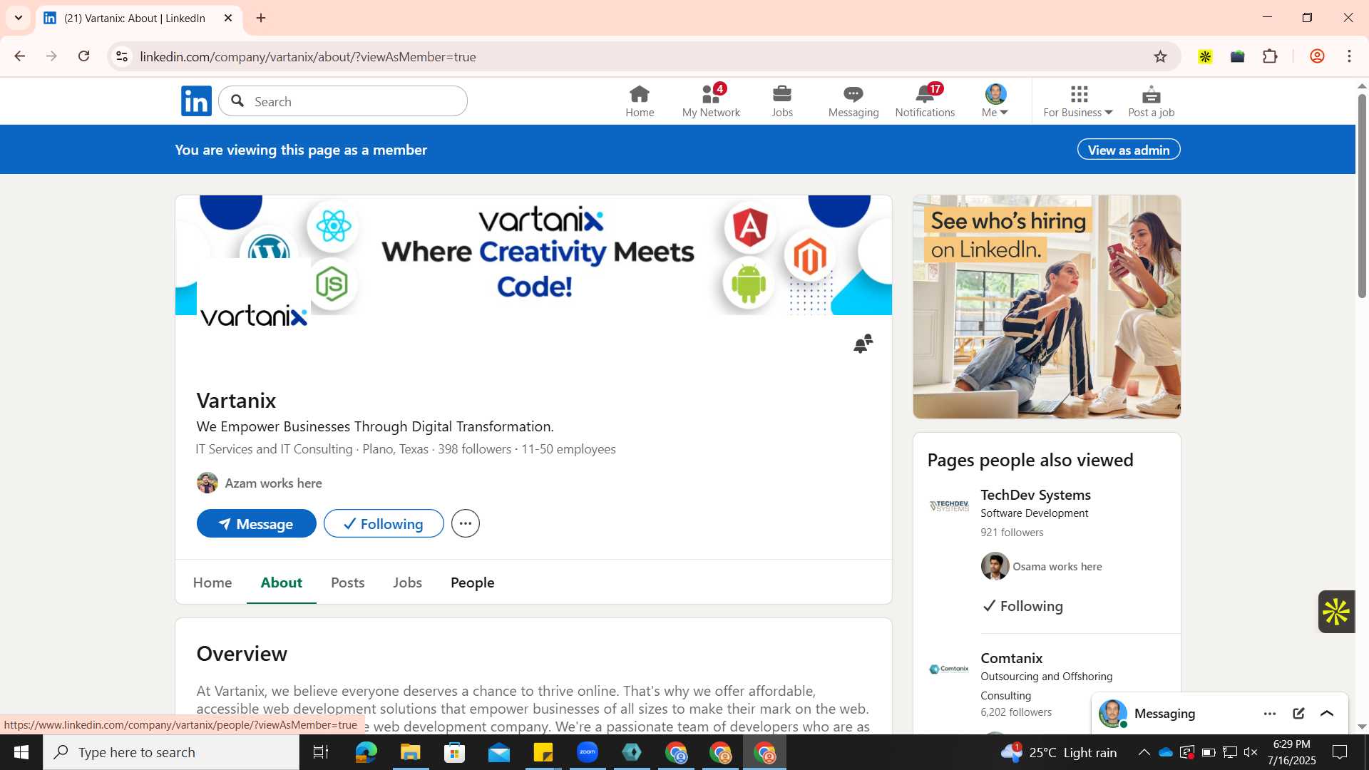Open Chrome profile icon
Viewport: 1369px width, 770px height.
pos(1317,56)
